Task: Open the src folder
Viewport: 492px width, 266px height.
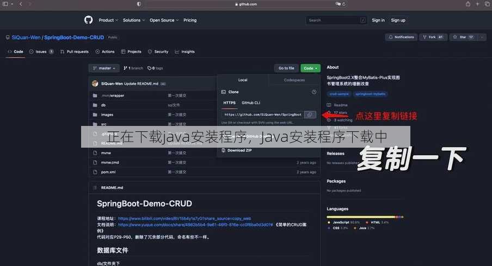Action: [x=103, y=124]
